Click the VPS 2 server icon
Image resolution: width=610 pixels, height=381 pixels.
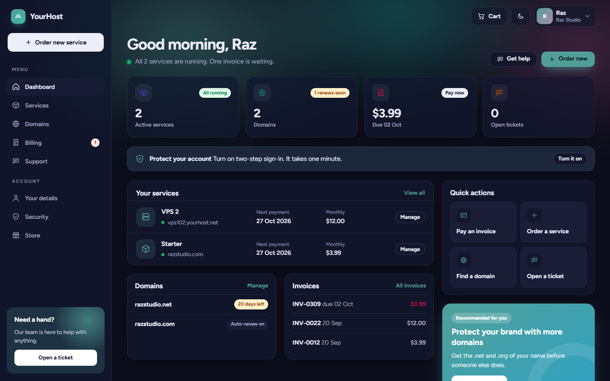click(146, 217)
